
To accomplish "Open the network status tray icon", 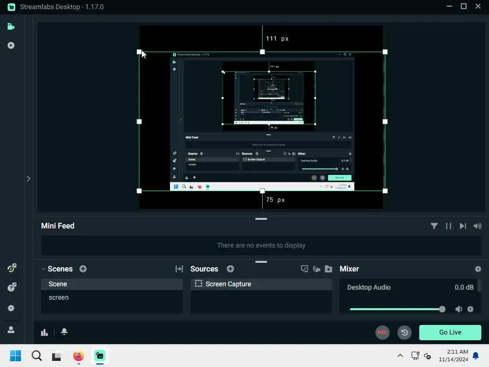I will tap(415, 356).
